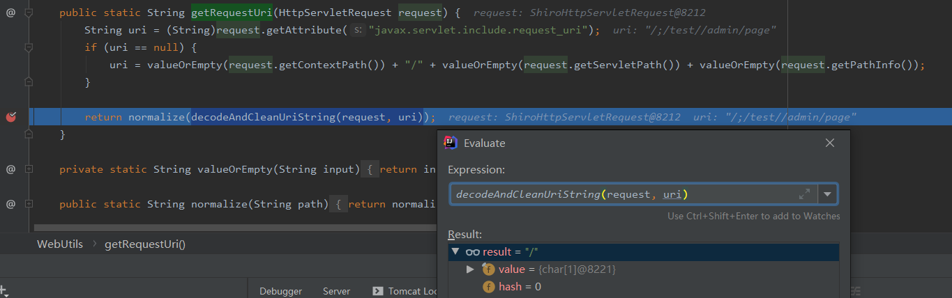Image resolution: width=952 pixels, height=298 pixels.
Task: Switch to the Server tab
Action: [336, 291]
